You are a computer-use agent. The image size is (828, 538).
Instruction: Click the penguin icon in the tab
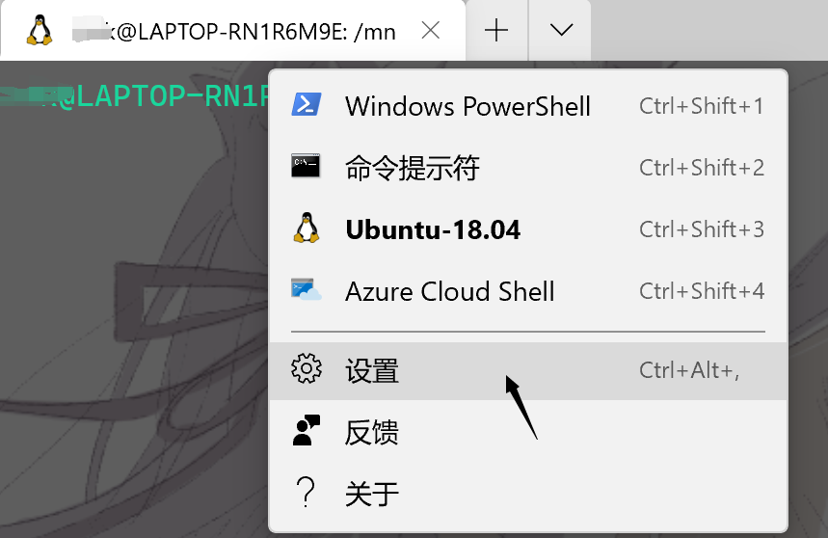[40, 30]
